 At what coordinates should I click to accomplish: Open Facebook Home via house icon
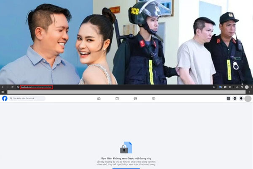point(99,98)
